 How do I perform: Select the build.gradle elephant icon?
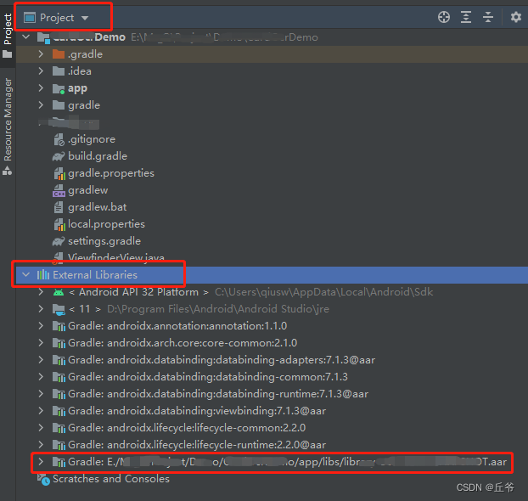[x=59, y=156]
